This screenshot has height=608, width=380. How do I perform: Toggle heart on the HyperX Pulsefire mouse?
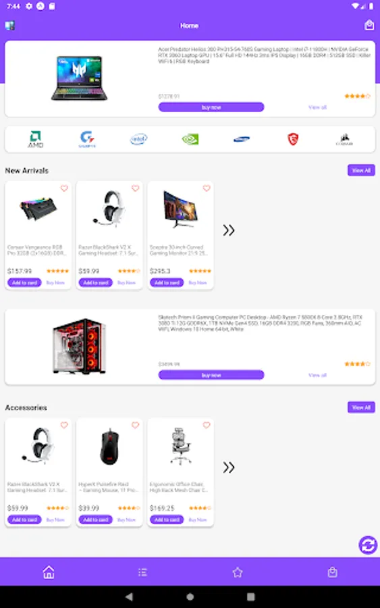tap(135, 425)
